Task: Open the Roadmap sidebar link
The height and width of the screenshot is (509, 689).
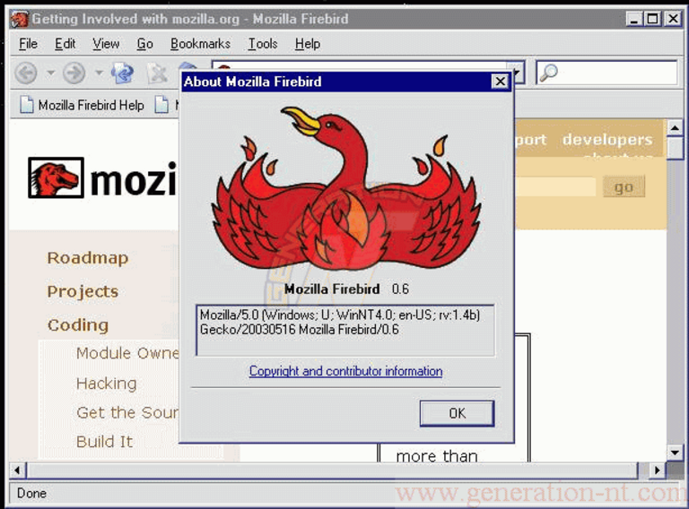Action: [x=88, y=258]
